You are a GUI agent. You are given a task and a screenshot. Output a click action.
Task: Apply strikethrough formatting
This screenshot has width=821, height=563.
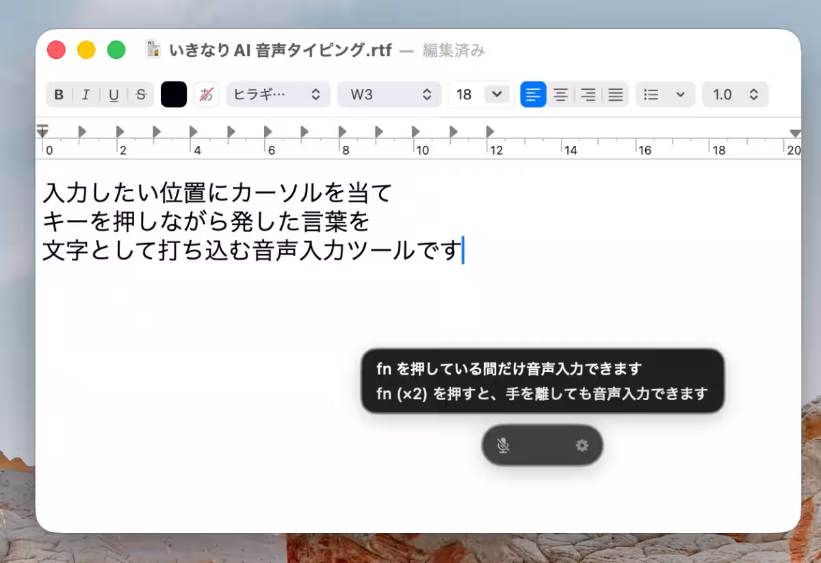[x=139, y=95]
